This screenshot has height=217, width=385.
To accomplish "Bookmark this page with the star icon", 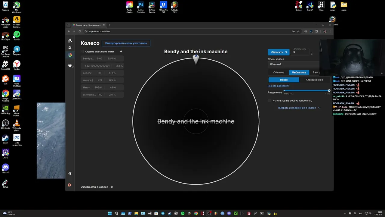I will (298, 31).
